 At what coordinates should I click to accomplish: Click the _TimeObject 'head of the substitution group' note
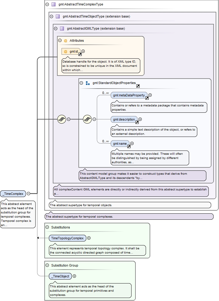[x=90, y=290]
